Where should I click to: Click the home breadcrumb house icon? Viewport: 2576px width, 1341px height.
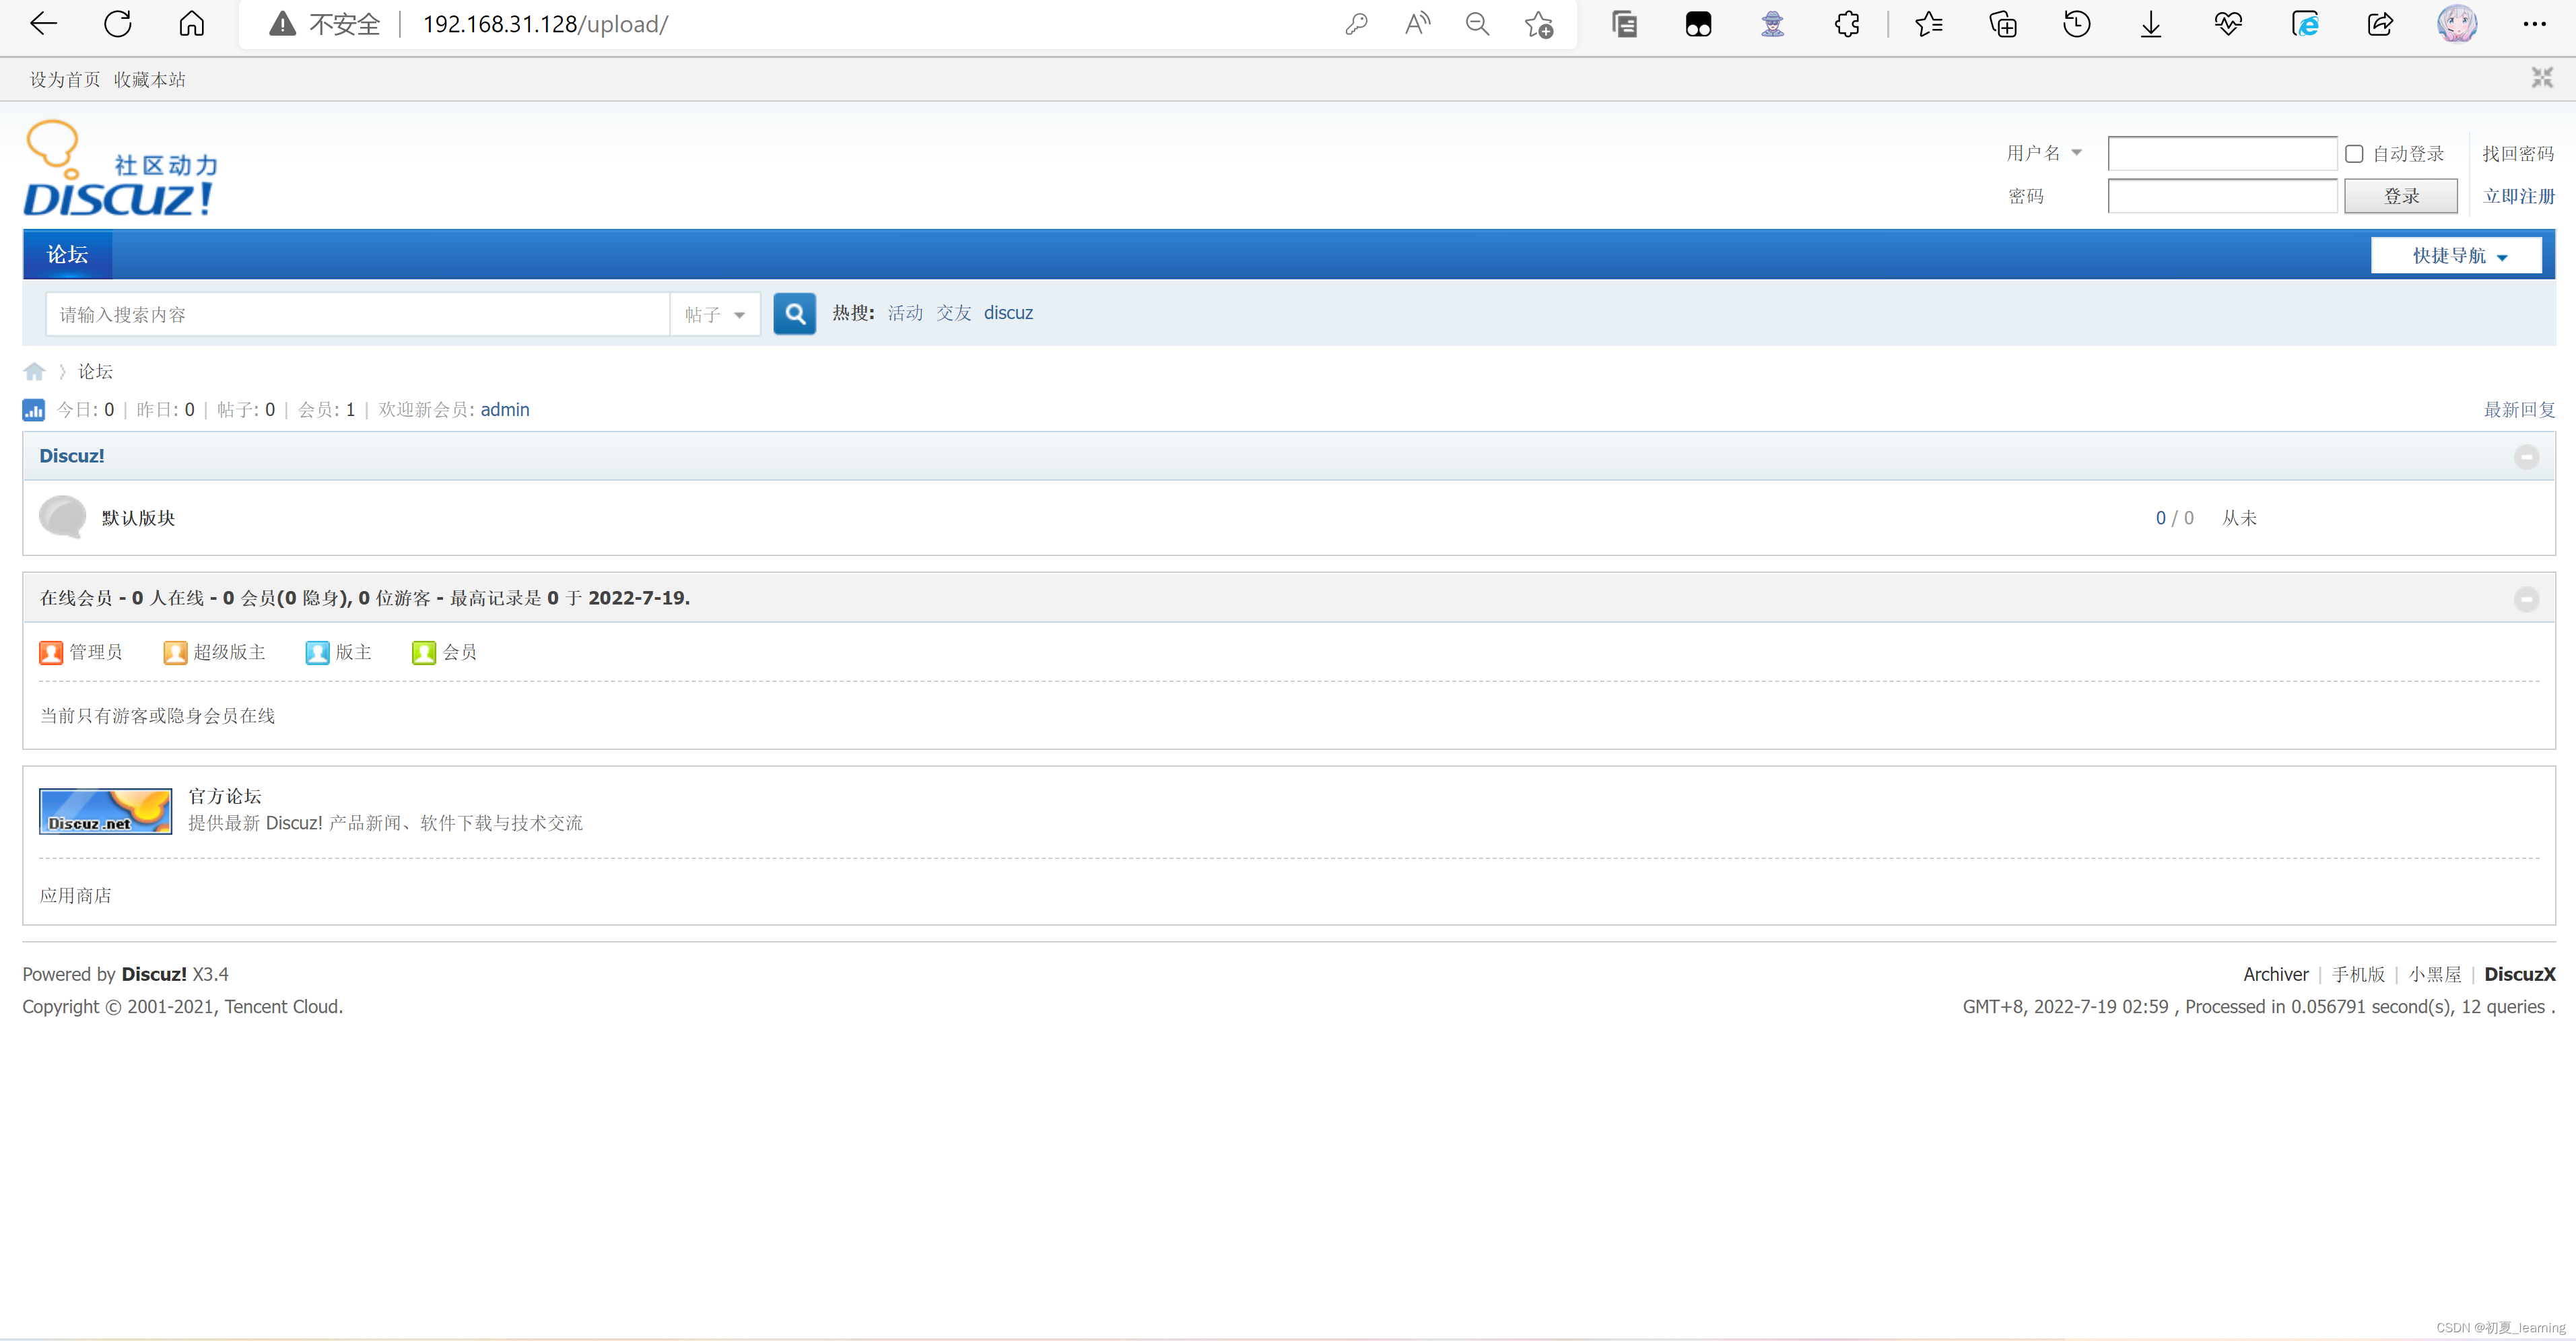coord(34,372)
